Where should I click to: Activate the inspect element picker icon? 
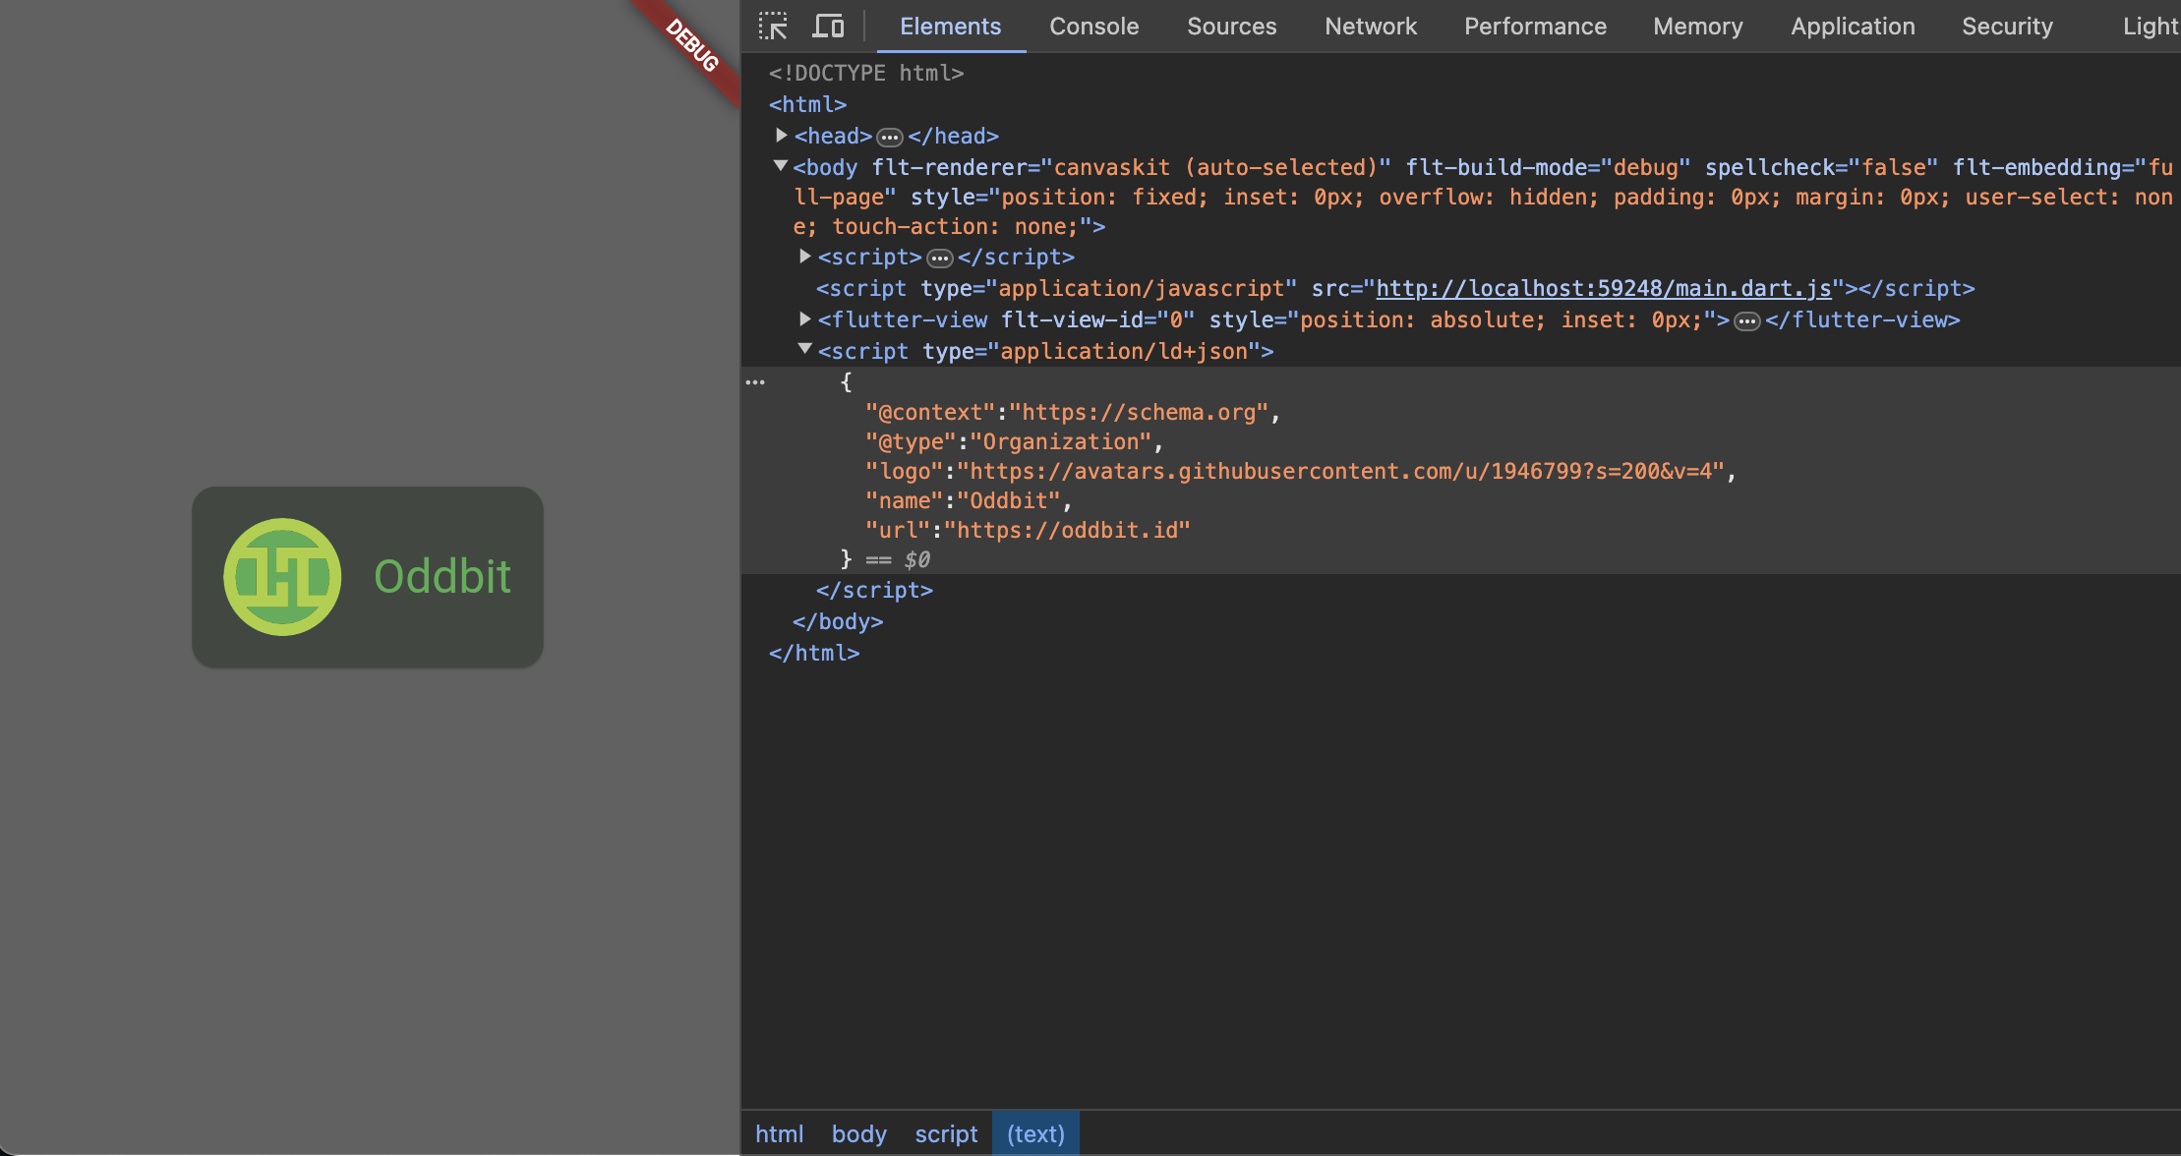(773, 27)
